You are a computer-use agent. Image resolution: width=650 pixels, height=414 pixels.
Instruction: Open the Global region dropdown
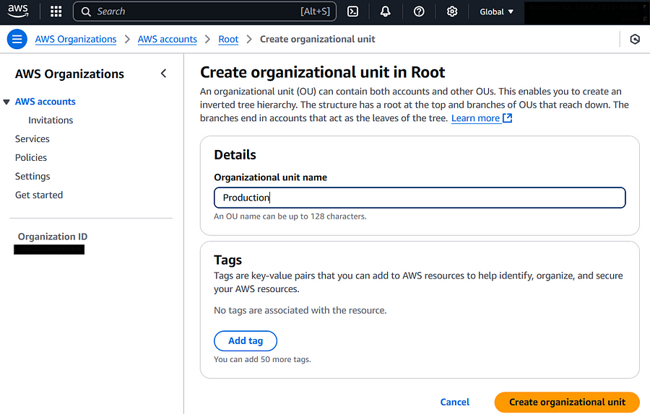(x=497, y=12)
